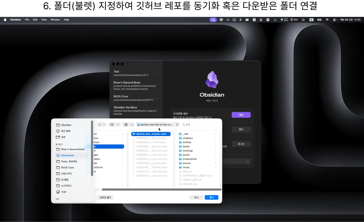364x222 pixels.
Task: Open the Help menu
Action: click(66, 20)
